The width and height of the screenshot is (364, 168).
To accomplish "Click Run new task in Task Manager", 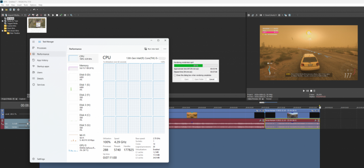I will pos(152,49).
